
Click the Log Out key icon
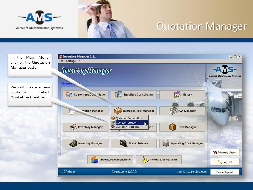[x=220, y=162]
